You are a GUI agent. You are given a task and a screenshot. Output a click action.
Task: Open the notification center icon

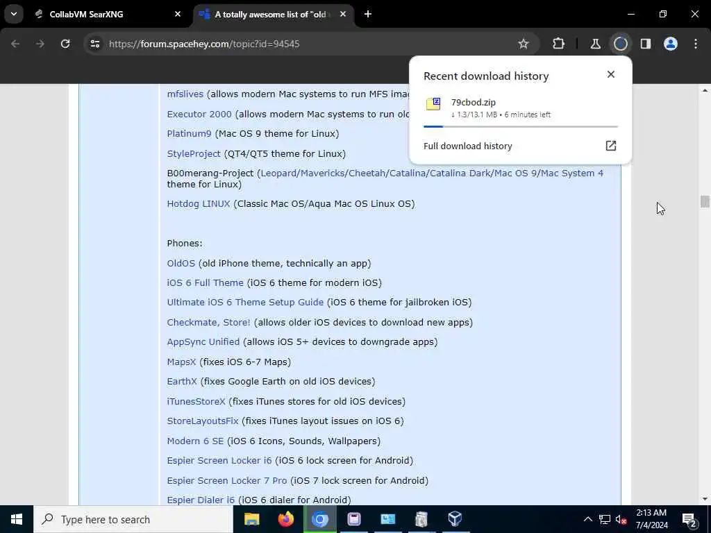[x=689, y=519]
